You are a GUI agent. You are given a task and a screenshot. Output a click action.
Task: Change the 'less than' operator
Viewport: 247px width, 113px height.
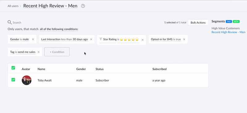[x=66, y=39]
